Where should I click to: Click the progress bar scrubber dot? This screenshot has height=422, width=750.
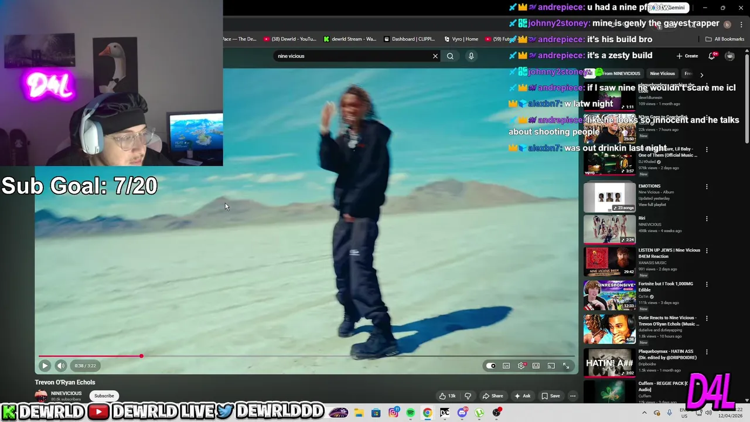(x=141, y=356)
